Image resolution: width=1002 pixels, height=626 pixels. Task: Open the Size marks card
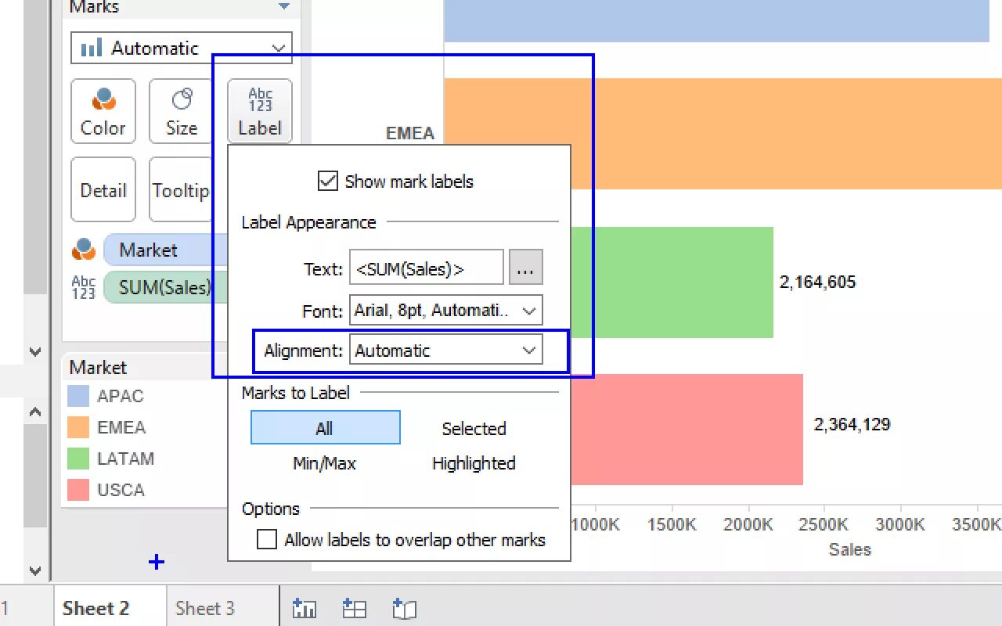[x=182, y=111]
